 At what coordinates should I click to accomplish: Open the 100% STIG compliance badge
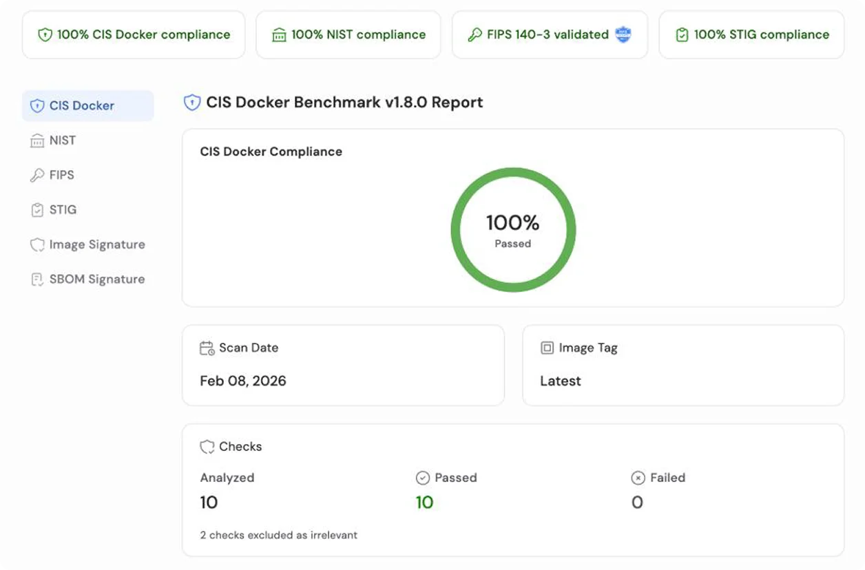click(x=751, y=34)
